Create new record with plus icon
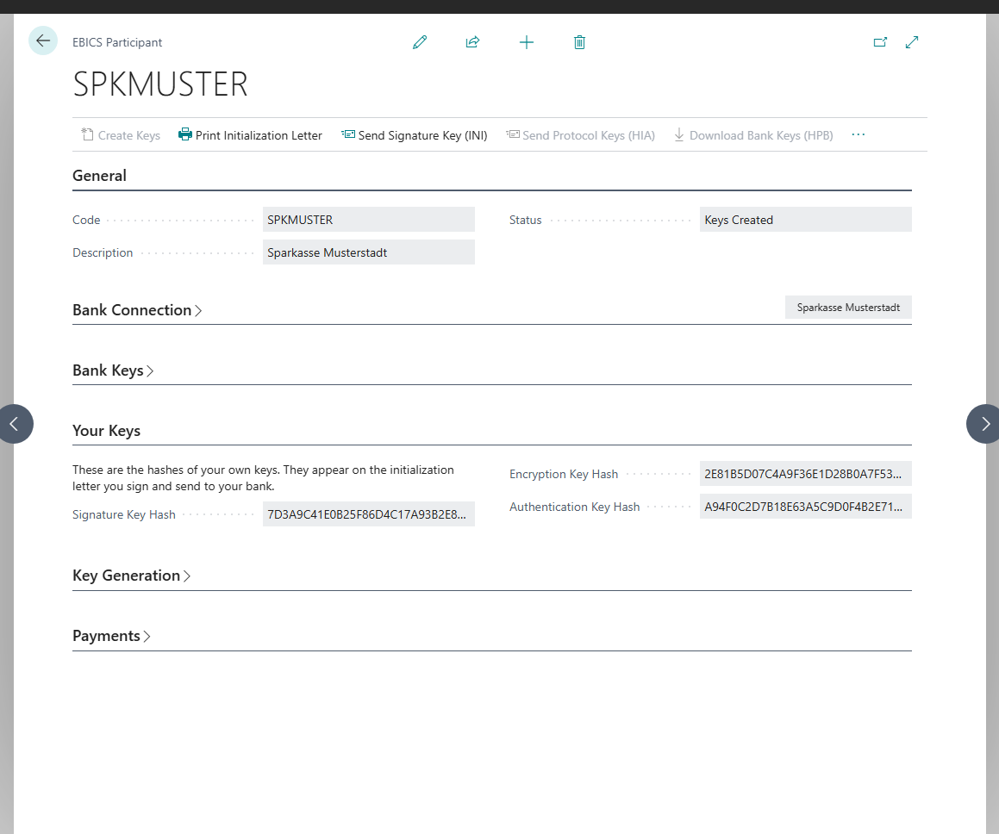This screenshot has height=834, width=999. point(527,42)
